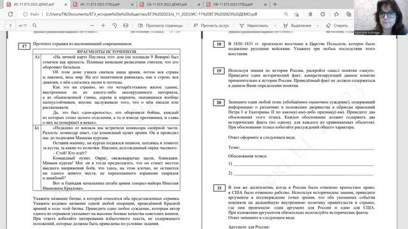Fit the PDF page to width
This screenshot has width=408, height=229.
(126, 25)
